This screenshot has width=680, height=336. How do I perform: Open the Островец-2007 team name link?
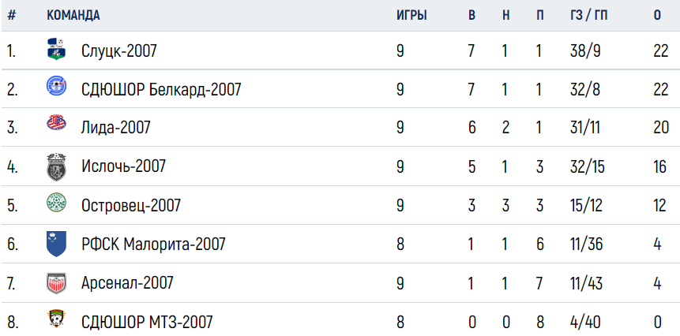coord(131,205)
